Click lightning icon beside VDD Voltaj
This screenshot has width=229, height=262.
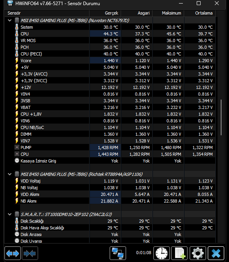point(17,181)
